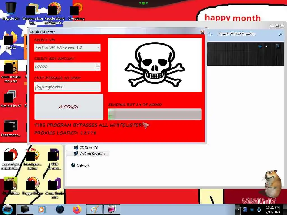Open 'some russian ran a rat' desktop icon
This screenshot has height=215, width=287.
pyautogui.click(x=11, y=72)
